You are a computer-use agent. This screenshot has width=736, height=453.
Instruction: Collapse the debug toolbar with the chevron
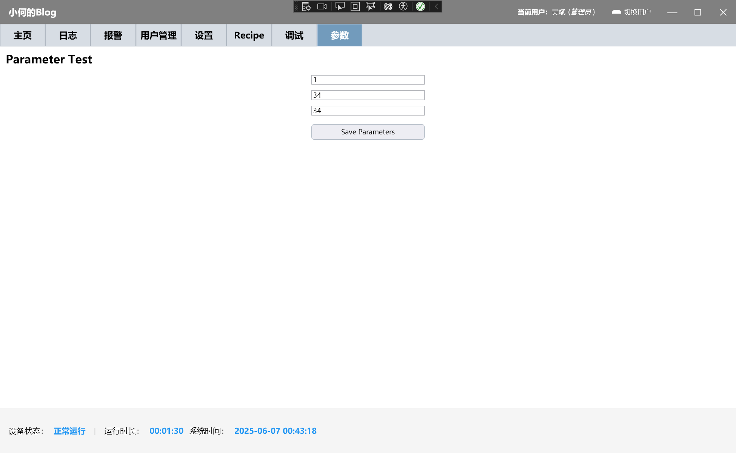(436, 6)
